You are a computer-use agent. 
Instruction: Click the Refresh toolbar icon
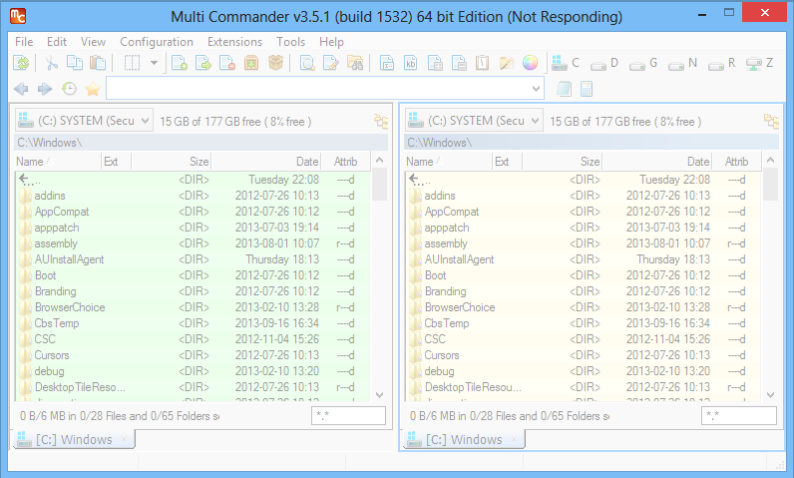coord(21,63)
